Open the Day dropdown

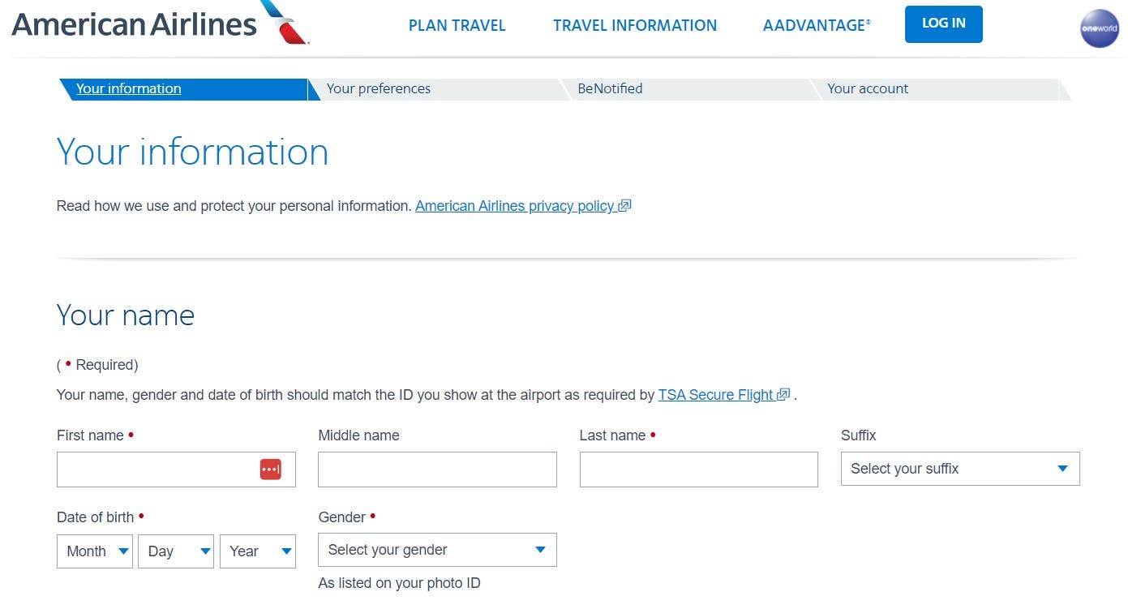[176, 551]
